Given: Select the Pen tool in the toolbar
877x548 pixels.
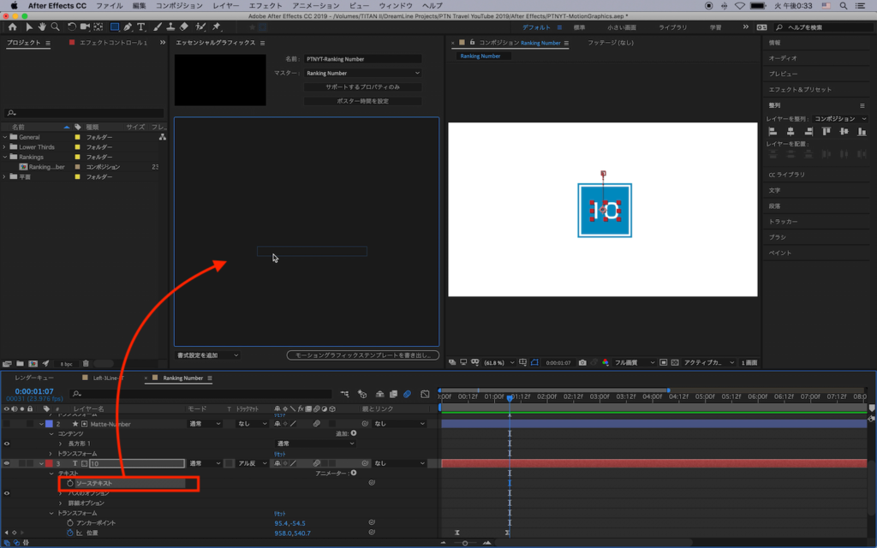Looking at the screenshot, I should (x=128, y=27).
